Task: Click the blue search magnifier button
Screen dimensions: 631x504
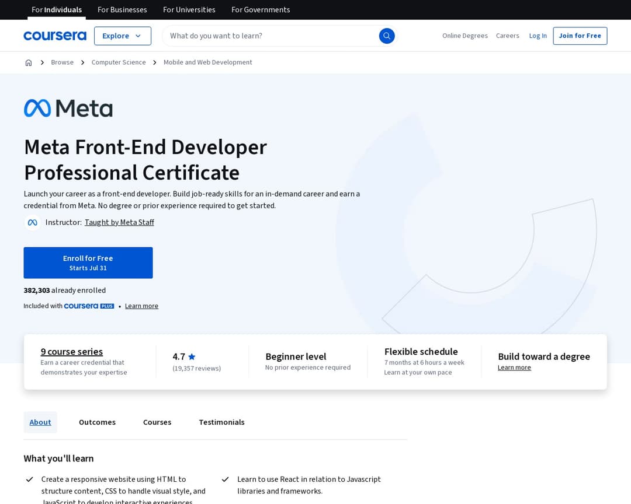Action: coord(386,36)
